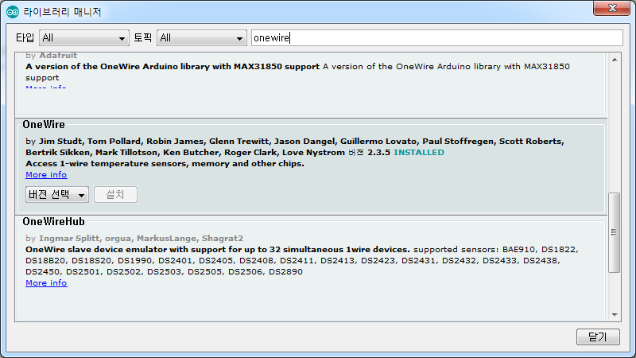Click the scrollbar up arrow
This screenshot has width=636, height=358.
(615, 60)
